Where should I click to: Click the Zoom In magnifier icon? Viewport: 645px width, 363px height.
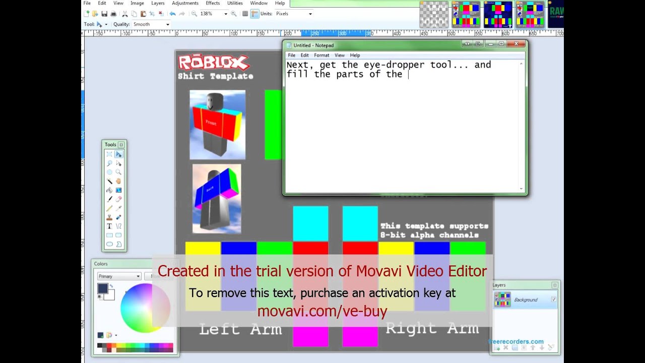[x=234, y=14]
